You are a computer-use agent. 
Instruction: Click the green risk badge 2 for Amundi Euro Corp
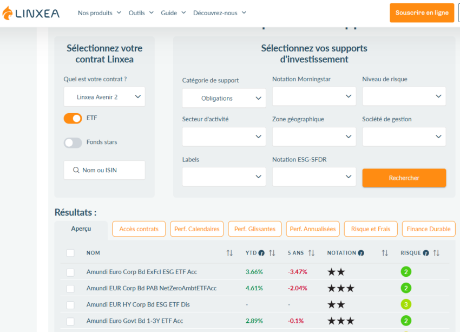click(x=406, y=271)
